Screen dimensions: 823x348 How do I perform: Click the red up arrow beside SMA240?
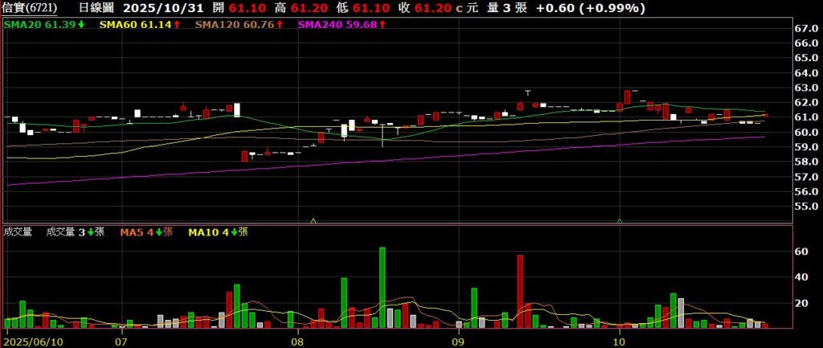click(382, 26)
